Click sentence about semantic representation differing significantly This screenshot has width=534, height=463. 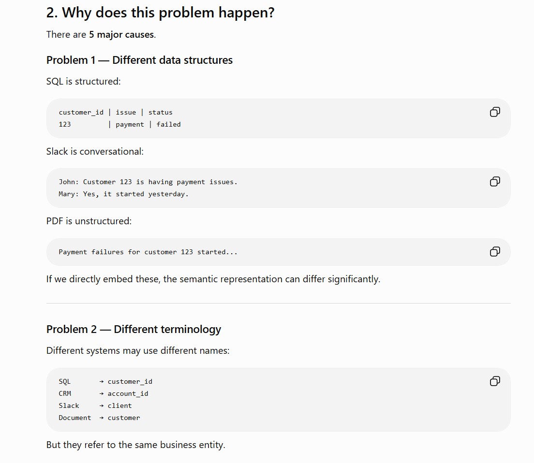click(213, 279)
